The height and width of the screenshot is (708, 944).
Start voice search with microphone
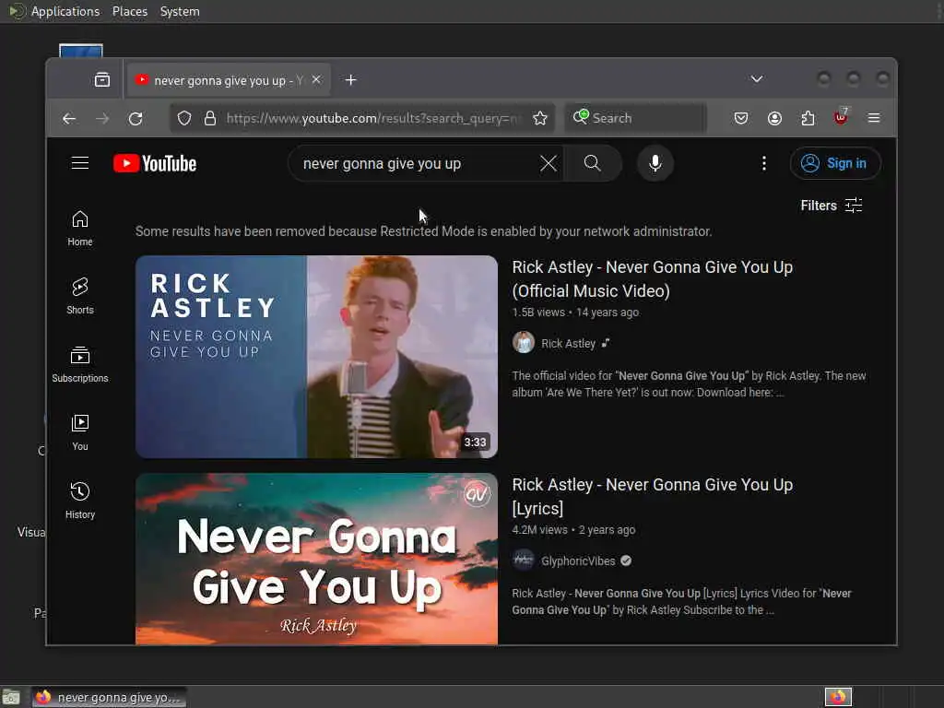click(655, 163)
